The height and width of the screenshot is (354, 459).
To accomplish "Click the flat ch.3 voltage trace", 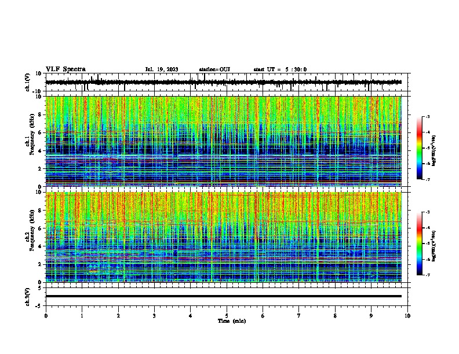I will pyautogui.click(x=223, y=296).
